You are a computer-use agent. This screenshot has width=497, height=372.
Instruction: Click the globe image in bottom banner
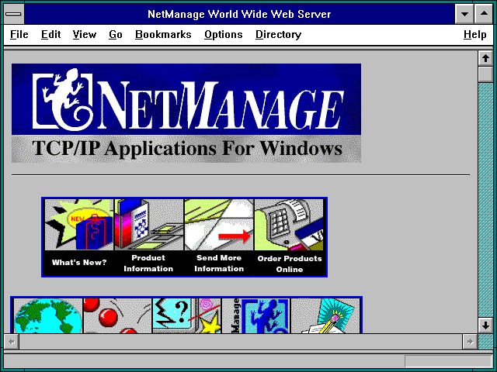tap(48, 315)
